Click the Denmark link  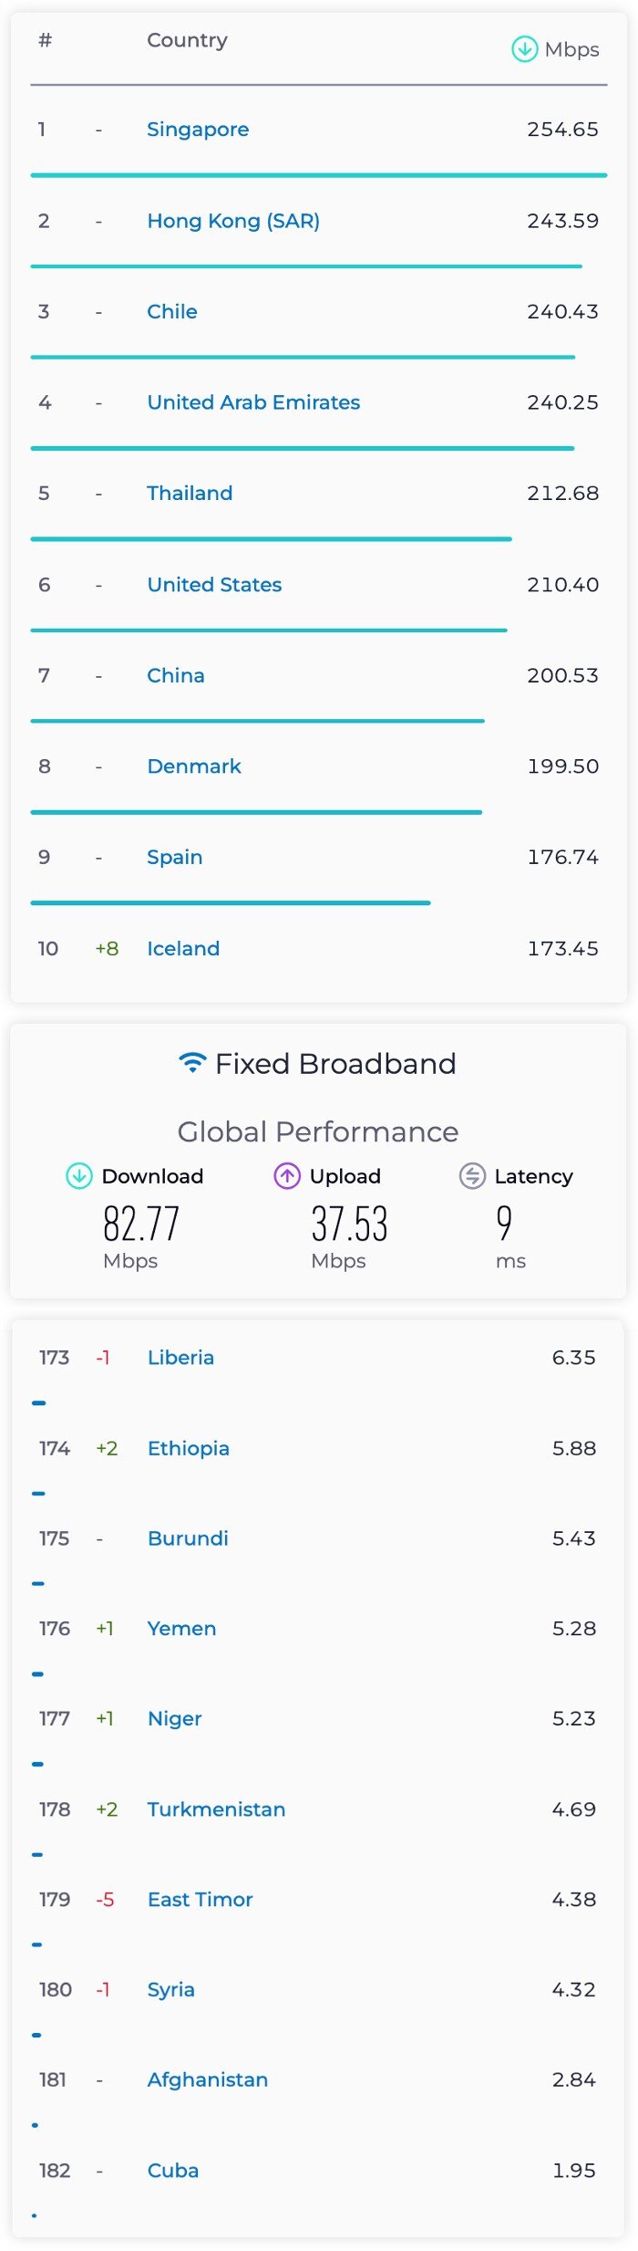click(194, 766)
